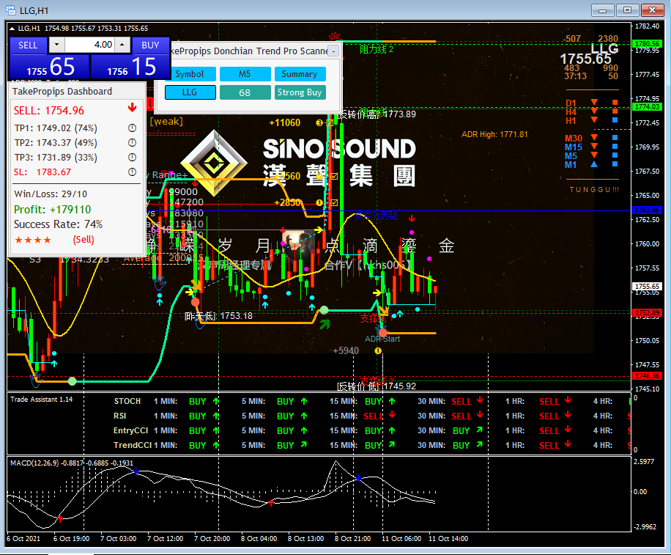Click the M30 trend down-triangle icon
This screenshot has height=555, width=671.
point(594,137)
